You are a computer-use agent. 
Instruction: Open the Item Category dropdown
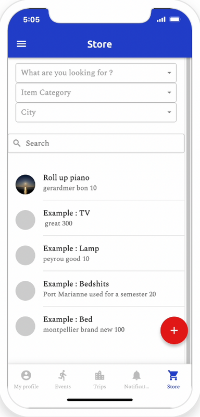pos(96,92)
